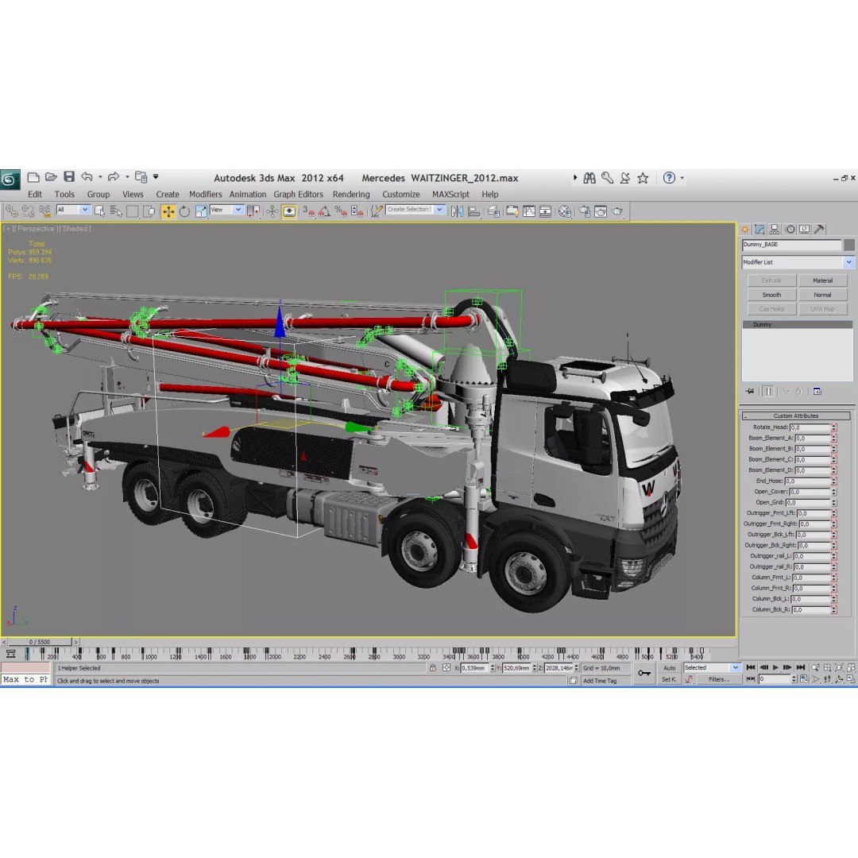Image resolution: width=858 pixels, height=858 pixels.
Task: Open Select by Name list
Action: 116,211
